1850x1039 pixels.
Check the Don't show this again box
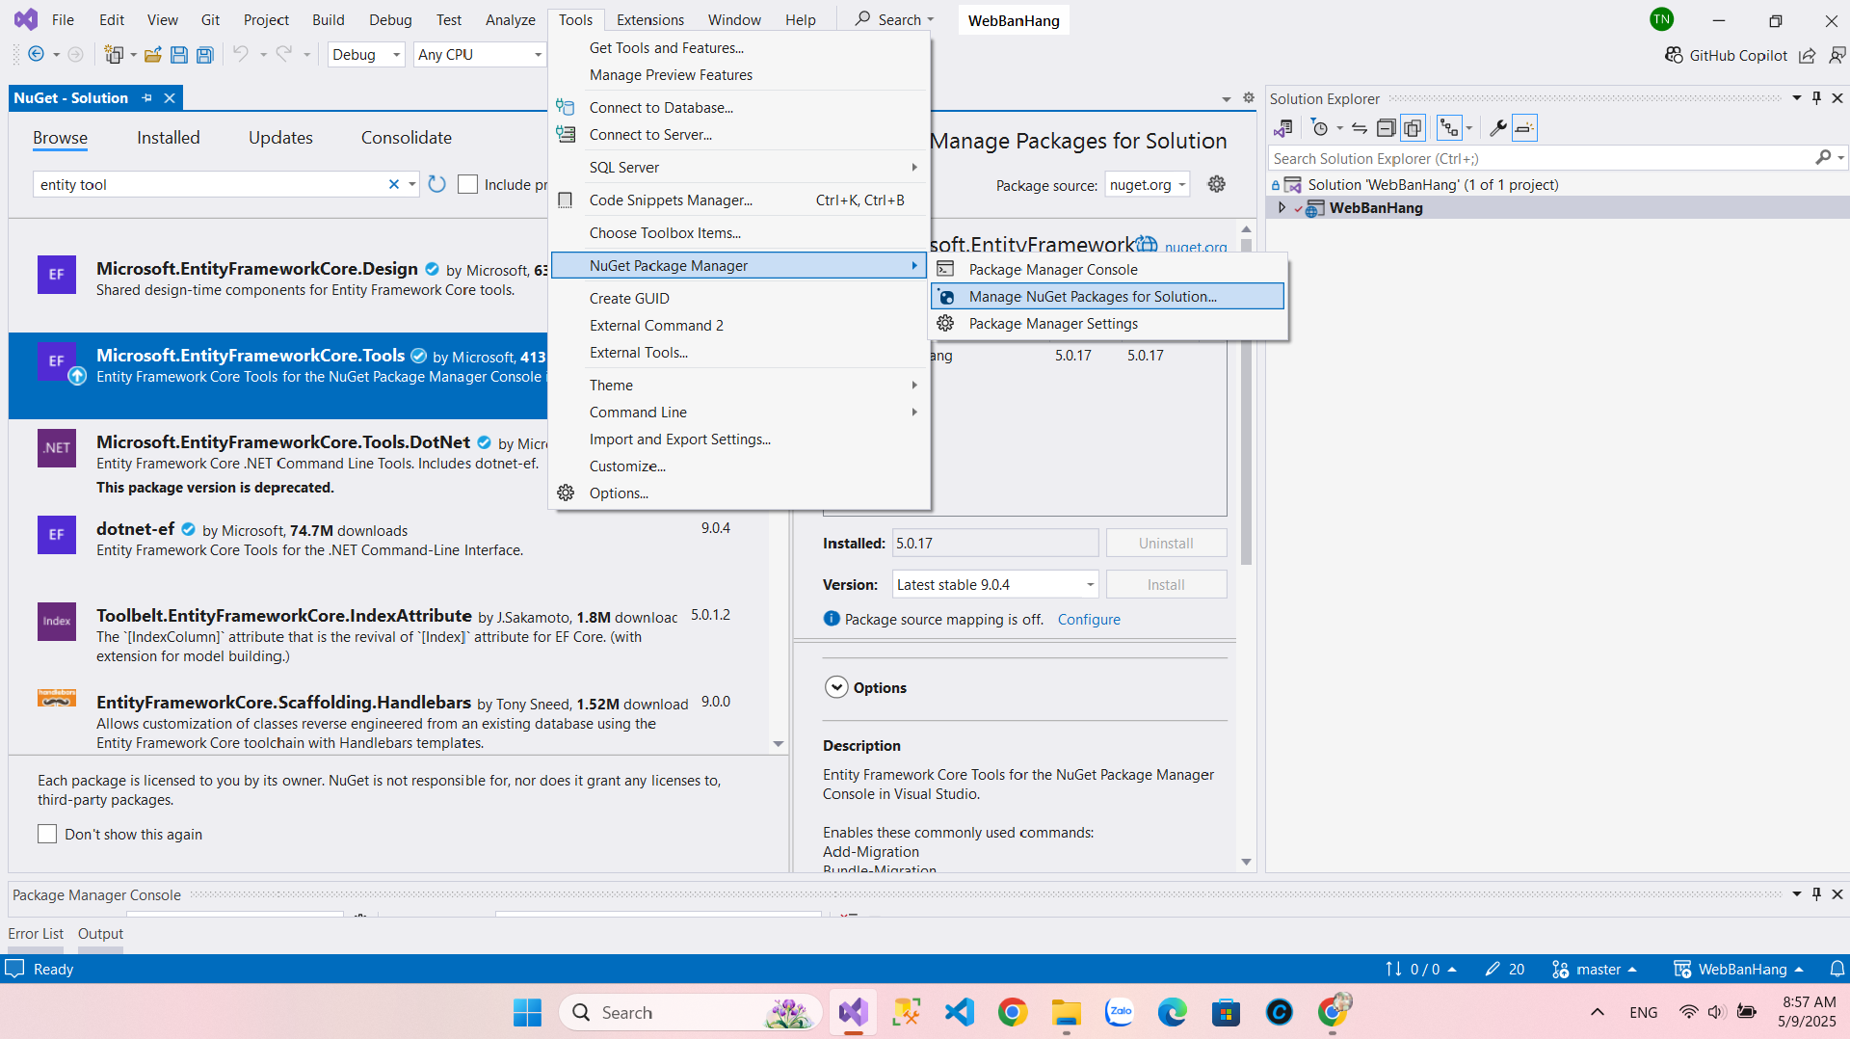pos(47,834)
